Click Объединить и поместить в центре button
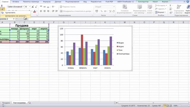This screenshot has width=190, height=107. [x=75, y=11]
